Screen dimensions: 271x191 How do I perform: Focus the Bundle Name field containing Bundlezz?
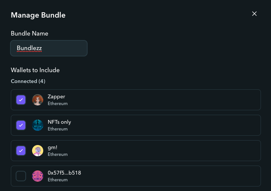pyautogui.click(x=49, y=48)
